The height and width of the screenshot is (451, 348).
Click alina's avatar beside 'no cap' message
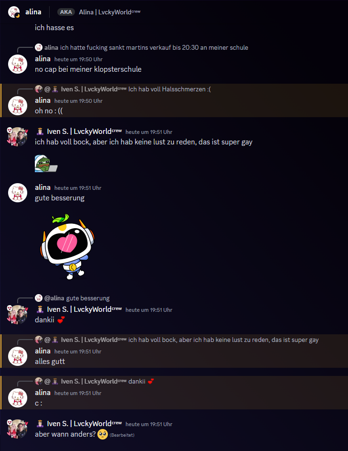pos(18,64)
